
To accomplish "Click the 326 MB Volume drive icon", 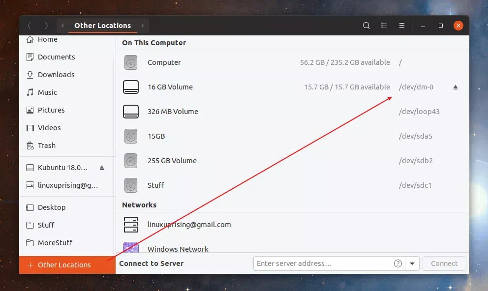I will click(131, 112).
